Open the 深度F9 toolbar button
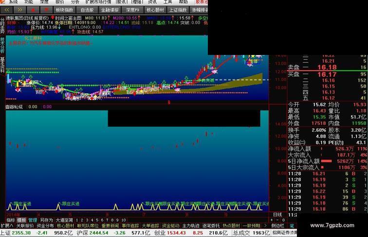The height and width of the screenshot is (237, 368). point(132,10)
